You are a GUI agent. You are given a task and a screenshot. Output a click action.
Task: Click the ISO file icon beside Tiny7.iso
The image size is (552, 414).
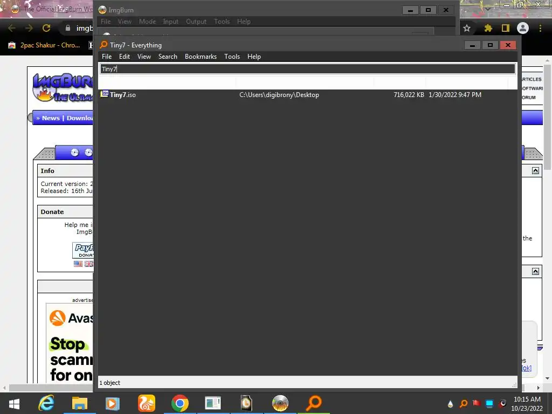coord(105,94)
